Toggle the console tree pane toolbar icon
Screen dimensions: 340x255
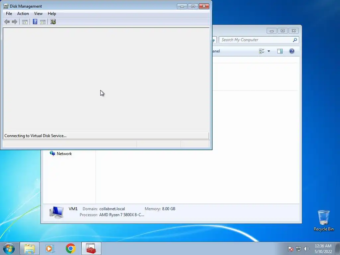coord(25,22)
